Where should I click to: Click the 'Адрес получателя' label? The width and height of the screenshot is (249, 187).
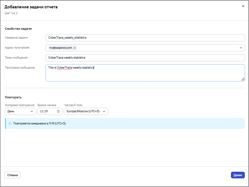pyautogui.click(x=17, y=48)
